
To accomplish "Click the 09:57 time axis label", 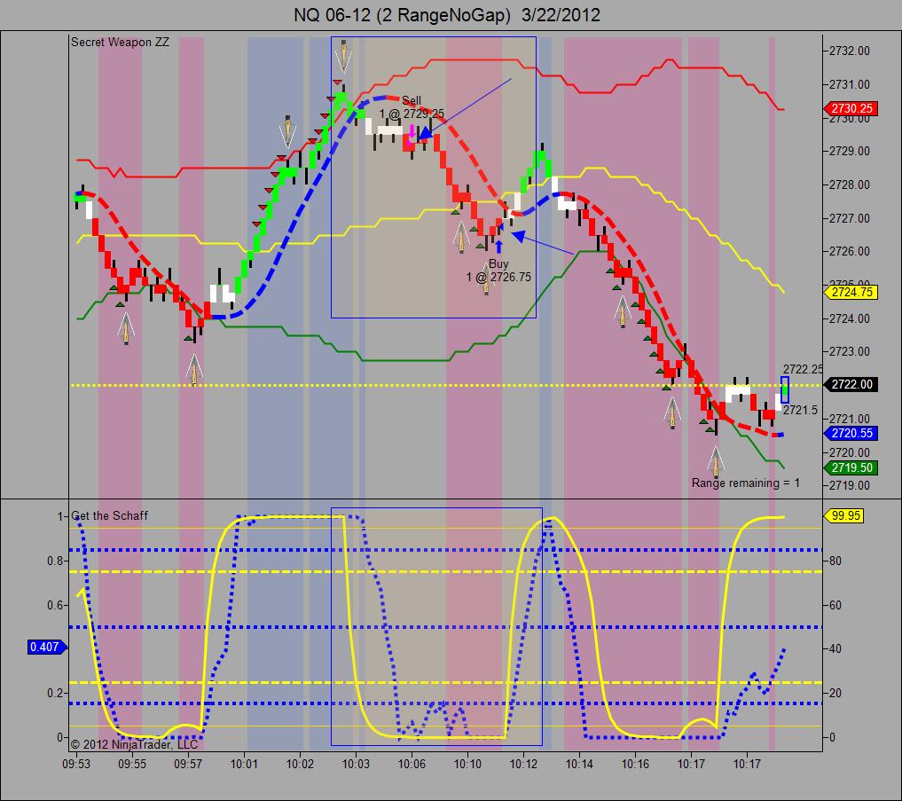I will click(188, 764).
